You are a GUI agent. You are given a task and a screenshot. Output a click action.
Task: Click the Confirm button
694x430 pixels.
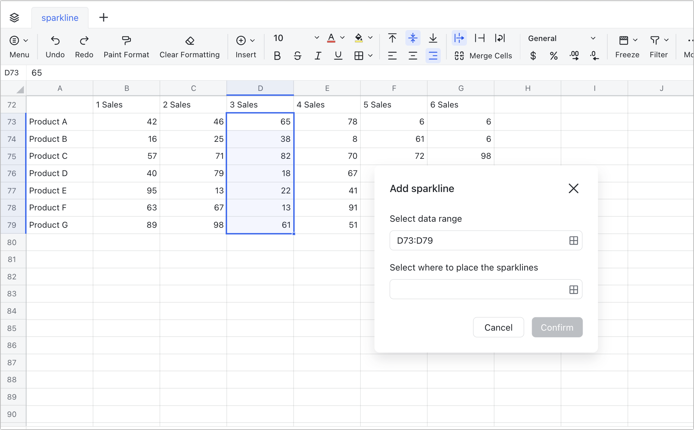pyautogui.click(x=557, y=327)
